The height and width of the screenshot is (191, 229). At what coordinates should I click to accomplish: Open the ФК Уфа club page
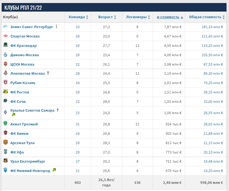pyautogui.click(x=17, y=152)
